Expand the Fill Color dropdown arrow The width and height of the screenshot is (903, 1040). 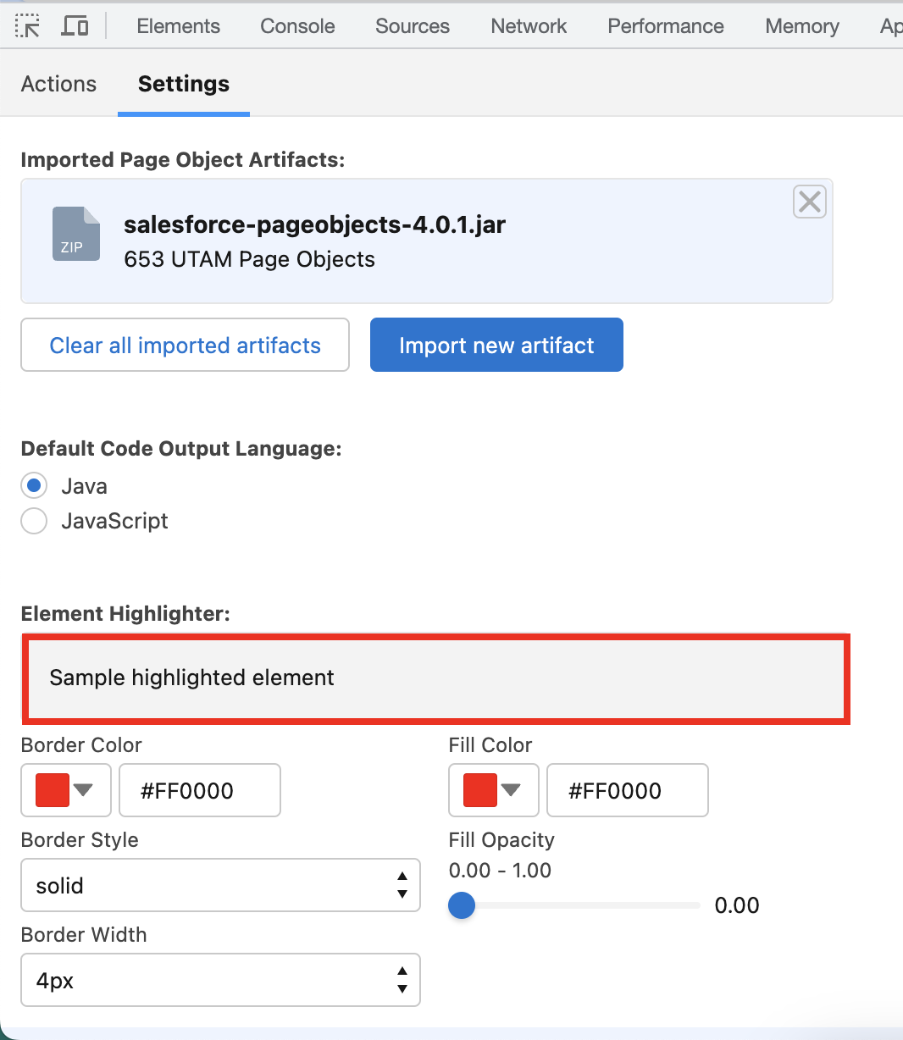(x=512, y=790)
